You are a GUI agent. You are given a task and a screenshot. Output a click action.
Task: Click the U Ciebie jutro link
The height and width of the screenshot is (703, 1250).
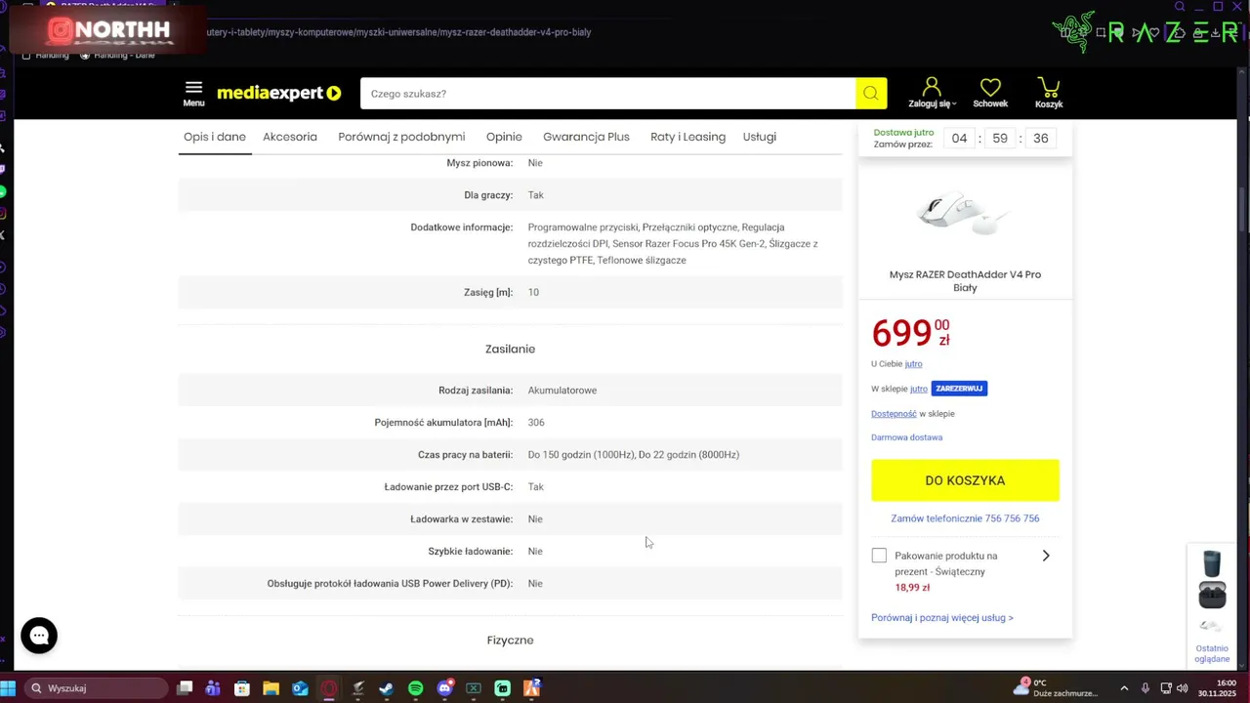click(896, 364)
